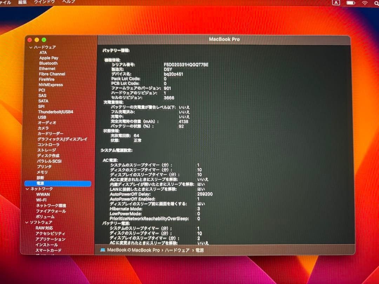This screenshot has height=284, width=379.
Task: Click the green zoom window button
Action: click(x=44, y=40)
